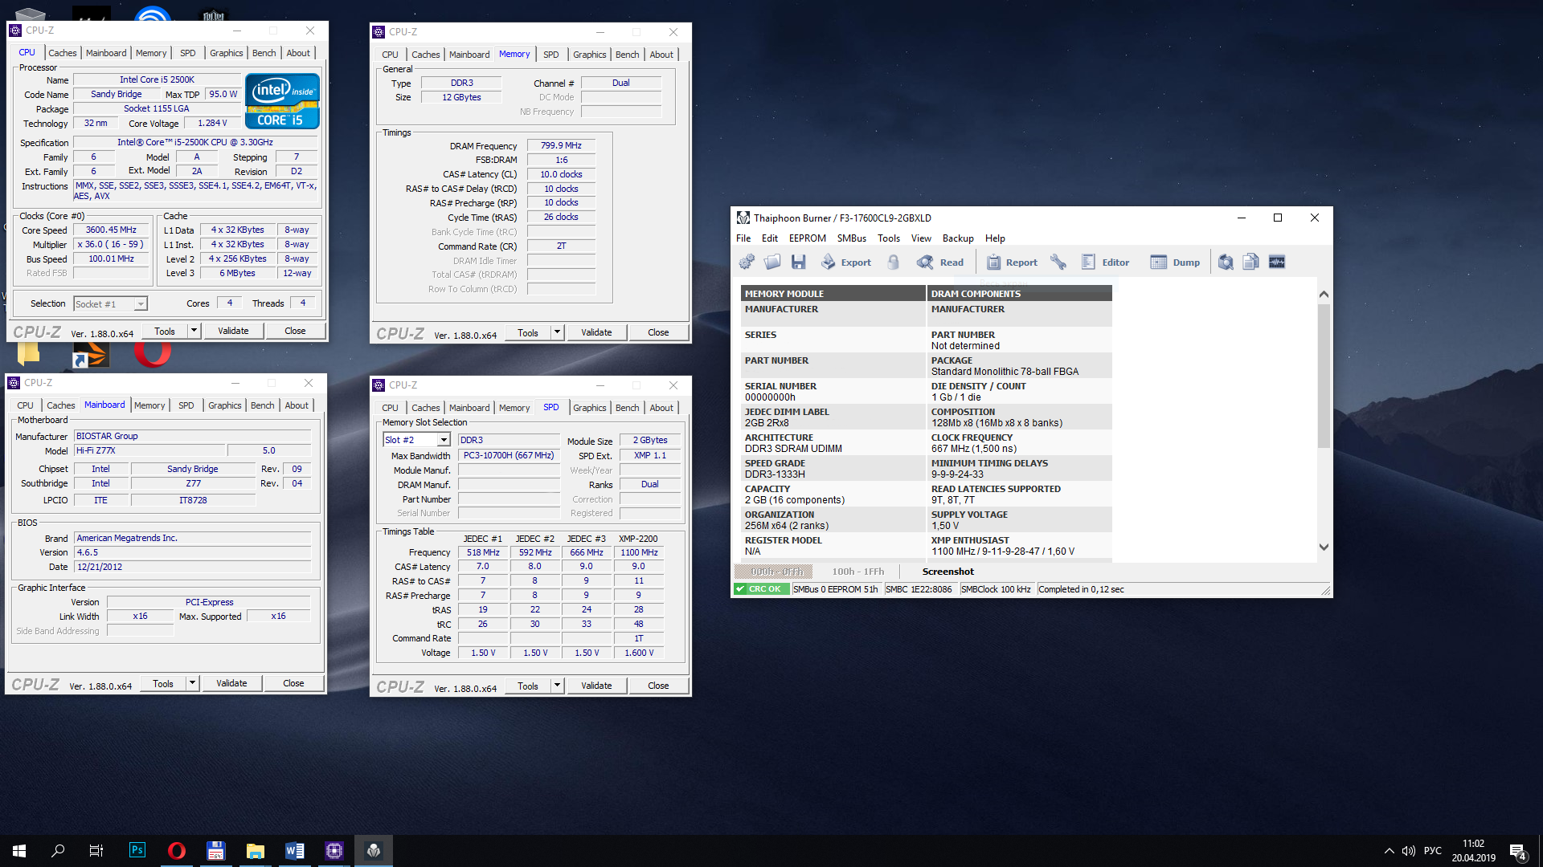Click Thaiphoon Burner vertical scrollbar thumb

1324,376
